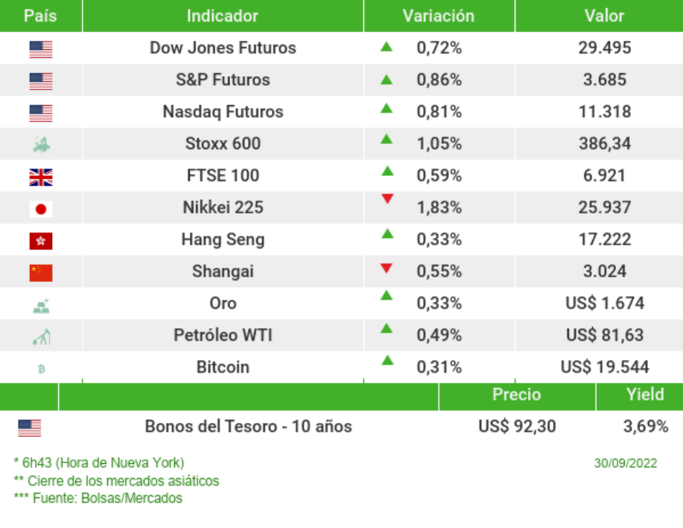Click the Nasdaq Futuros indicator label
This screenshot has width=683, height=528.
point(223,112)
